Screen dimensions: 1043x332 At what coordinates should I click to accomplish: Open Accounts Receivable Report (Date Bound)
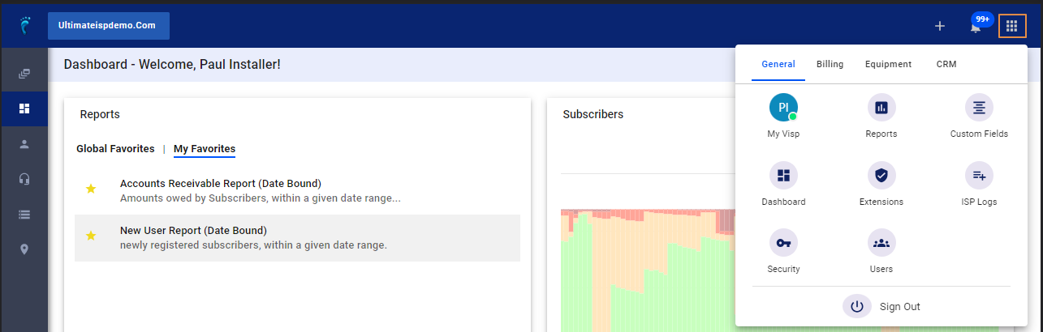coord(221,184)
